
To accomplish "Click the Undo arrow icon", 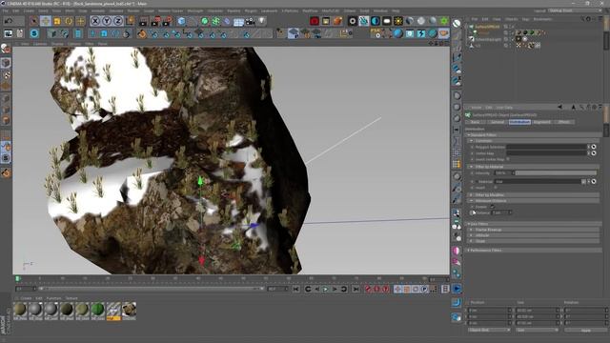I will pos(9,21).
